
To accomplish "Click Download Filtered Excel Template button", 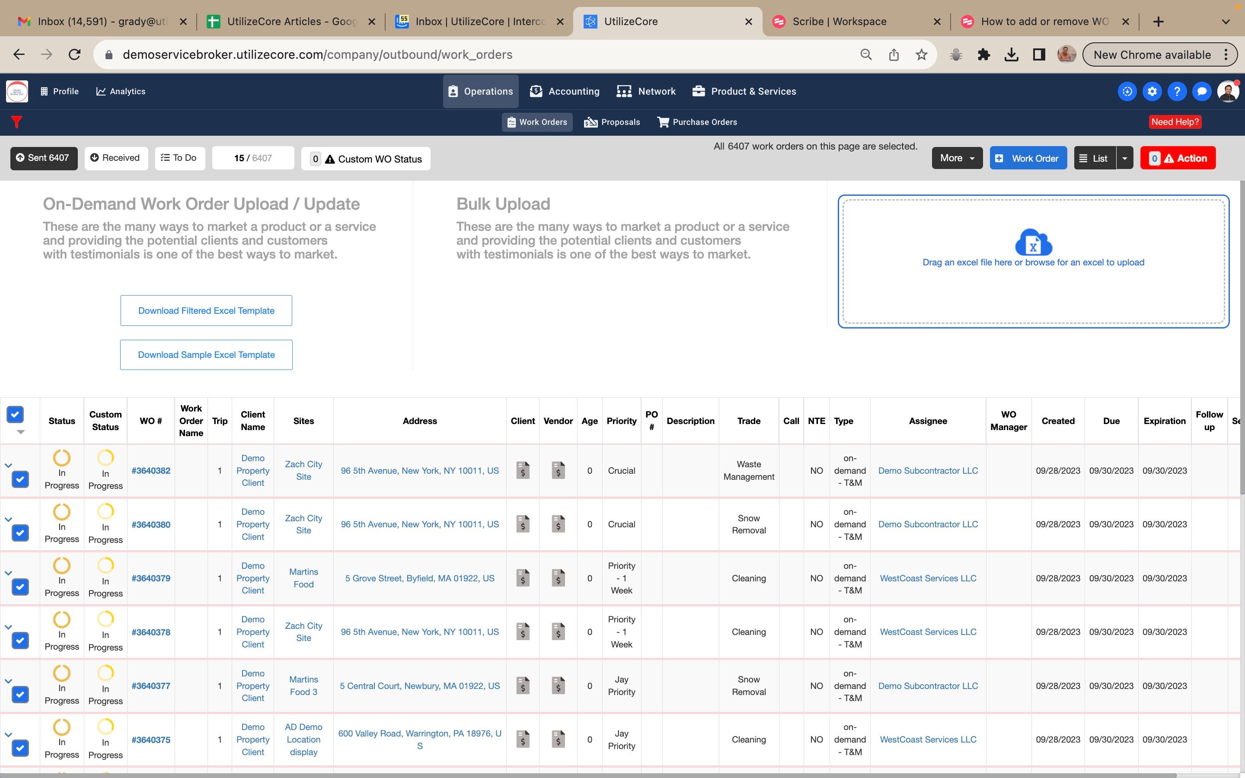I will 206,311.
